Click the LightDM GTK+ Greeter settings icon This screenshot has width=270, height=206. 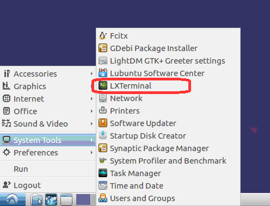(x=103, y=61)
